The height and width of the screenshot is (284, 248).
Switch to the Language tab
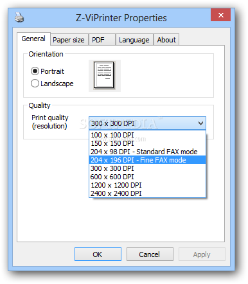134,40
